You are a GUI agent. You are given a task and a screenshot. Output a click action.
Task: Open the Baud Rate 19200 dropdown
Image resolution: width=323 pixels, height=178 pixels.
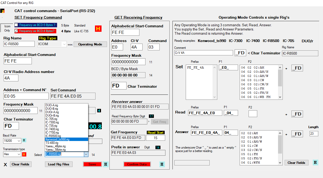[19, 141]
